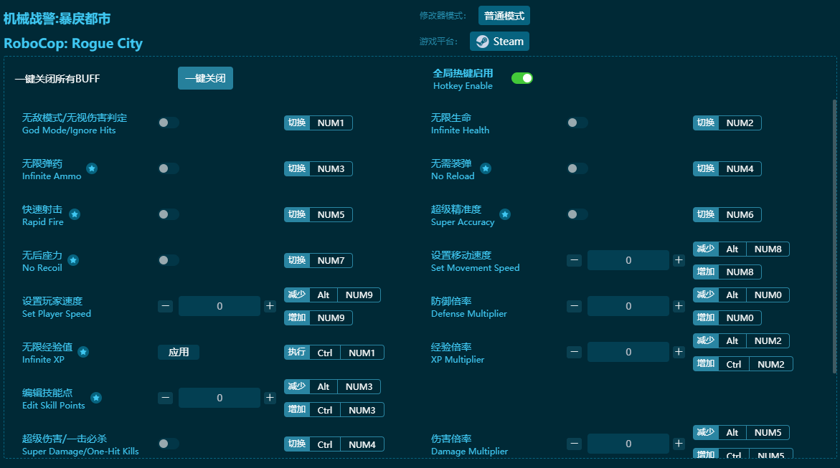
Task: Click the star icon beside No Recoil
Action: [73, 260]
